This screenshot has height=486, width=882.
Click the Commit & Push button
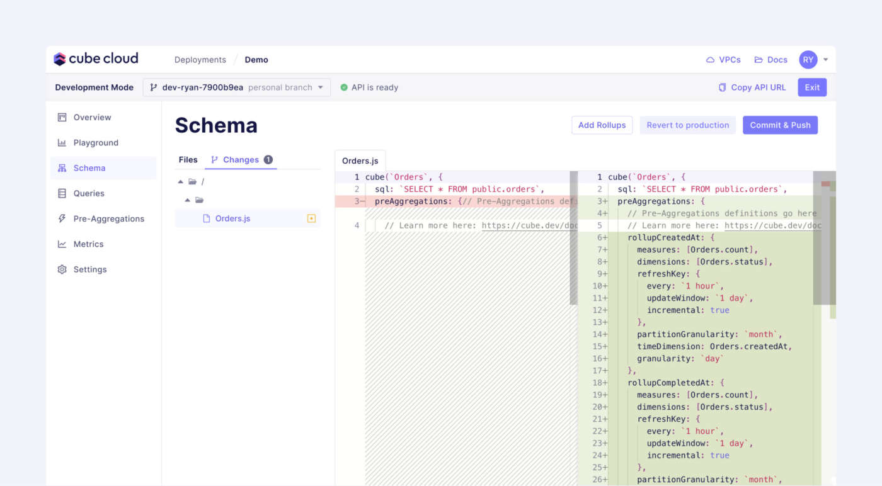click(x=780, y=125)
